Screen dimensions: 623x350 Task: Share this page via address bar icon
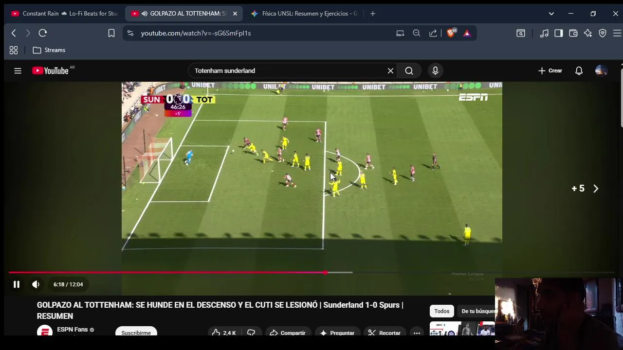[433, 33]
